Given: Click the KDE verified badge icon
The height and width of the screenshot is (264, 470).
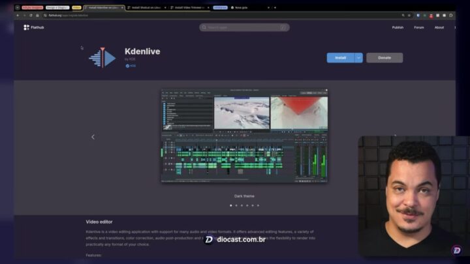Looking at the screenshot, I should click(127, 66).
